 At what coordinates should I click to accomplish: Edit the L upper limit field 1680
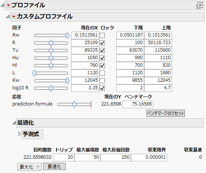pos(158,73)
